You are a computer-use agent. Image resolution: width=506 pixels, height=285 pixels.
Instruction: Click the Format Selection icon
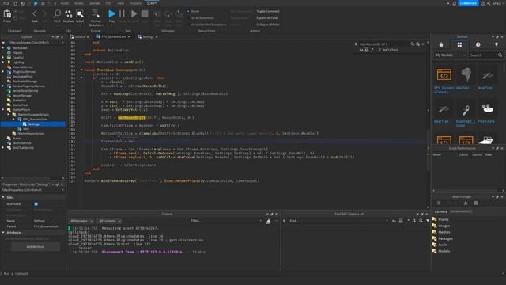click(95, 13)
